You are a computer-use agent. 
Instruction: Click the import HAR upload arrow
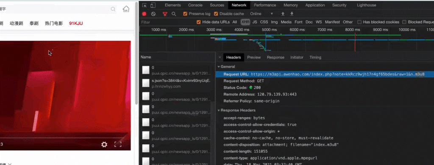click(x=283, y=14)
